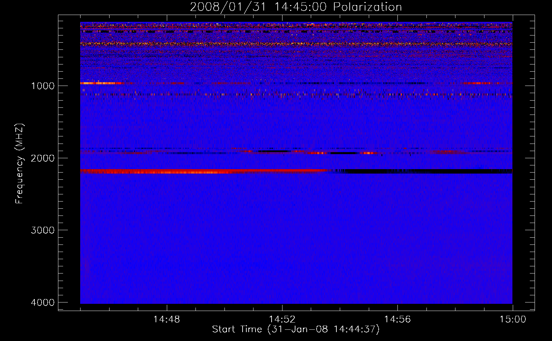Viewport: 552px width, 341px height.
Task: Click the "3000" frequency tick label
Action: tap(43, 230)
